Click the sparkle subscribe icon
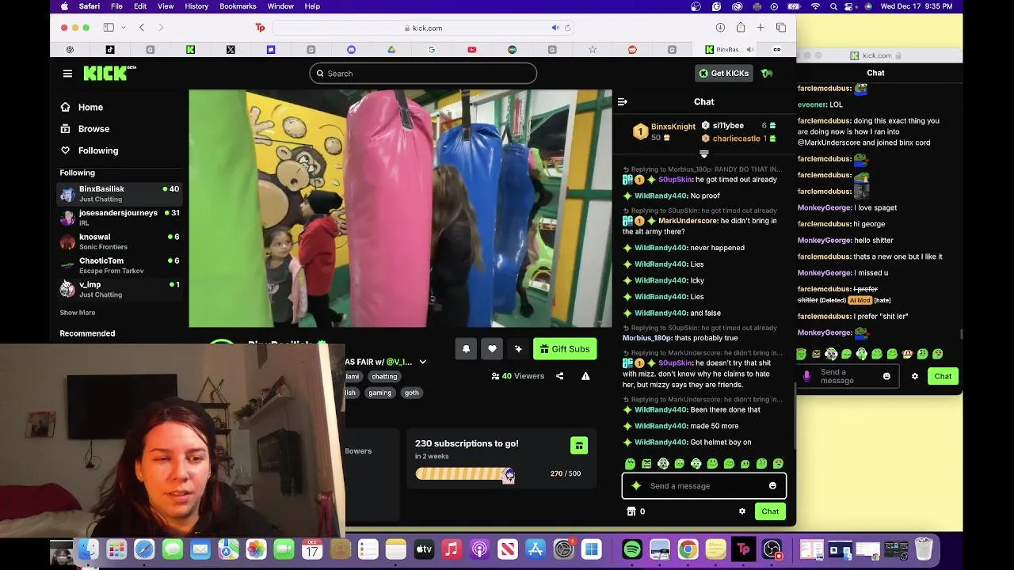The height and width of the screenshot is (570, 1014). tap(518, 349)
